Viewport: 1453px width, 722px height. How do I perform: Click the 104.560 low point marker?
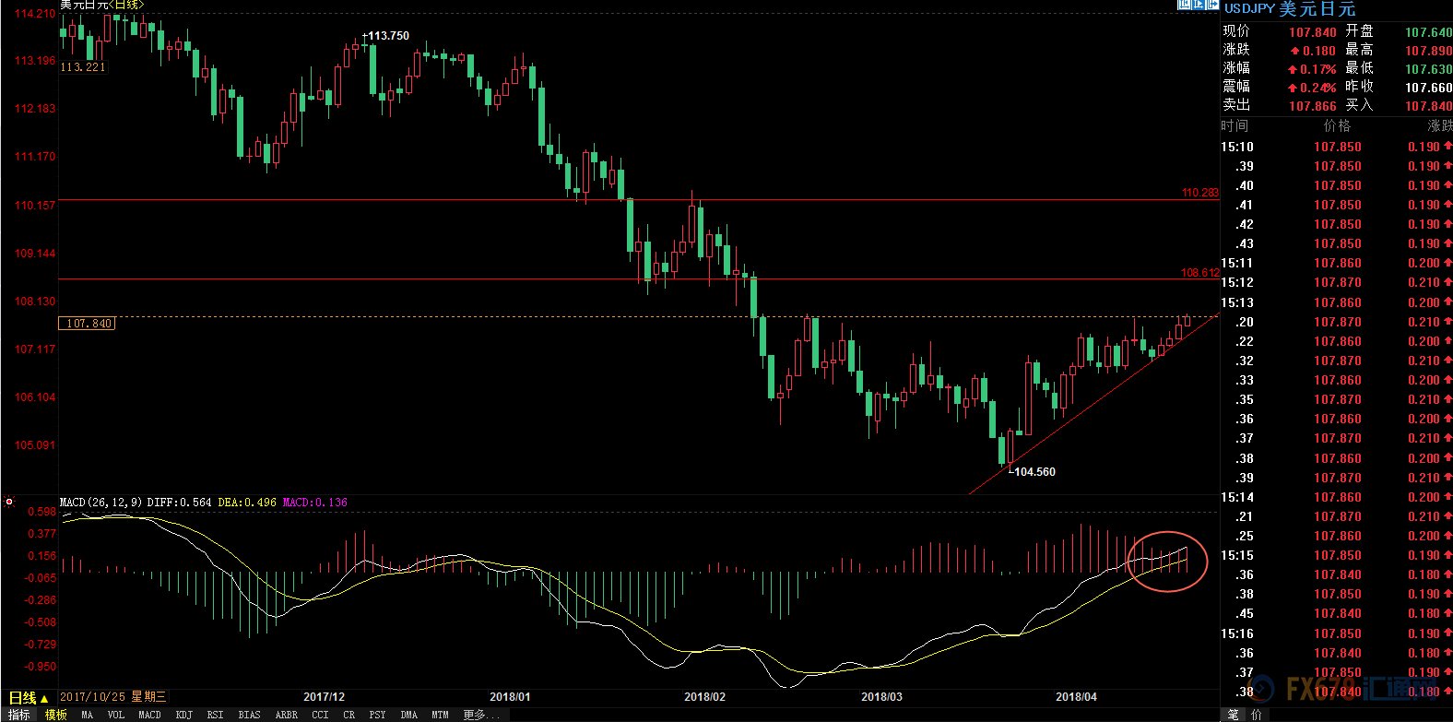pyautogui.click(x=1034, y=472)
